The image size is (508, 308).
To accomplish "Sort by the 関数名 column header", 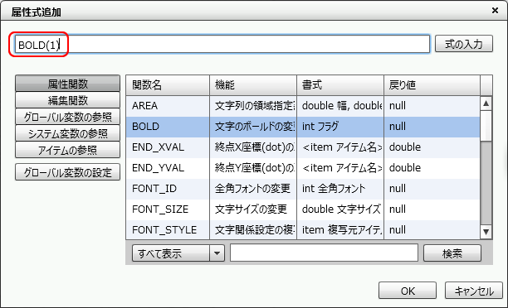I will coord(168,85).
